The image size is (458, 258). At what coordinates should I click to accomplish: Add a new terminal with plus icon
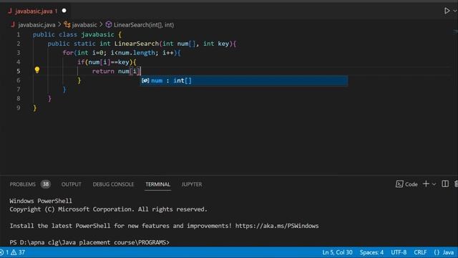pos(427,183)
